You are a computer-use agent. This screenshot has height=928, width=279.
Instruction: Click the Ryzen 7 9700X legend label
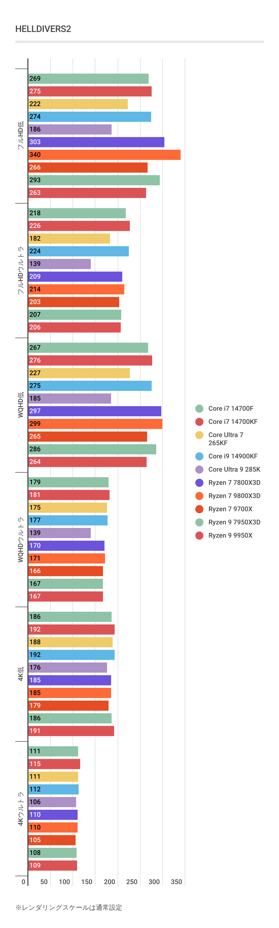click(x=230, y=509)
